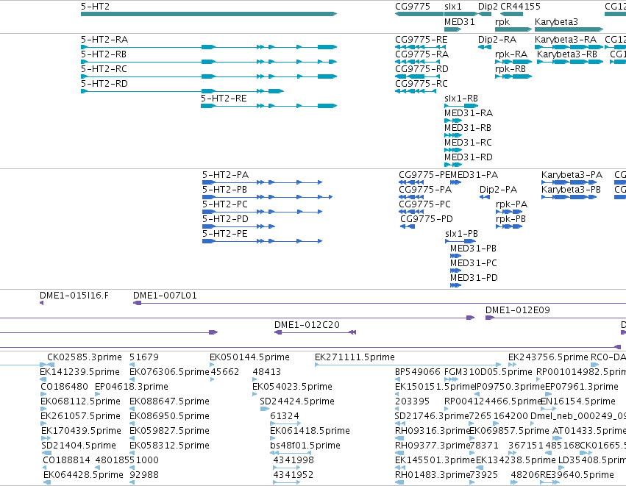
Task: Click transcript CG9775-RD label
Action: click(422, 69)
